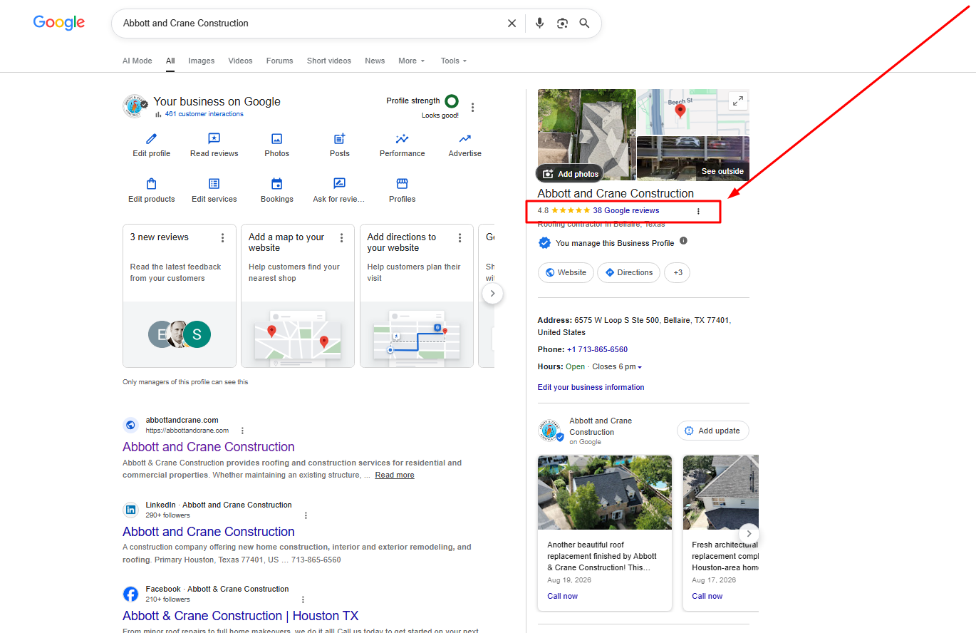Open See outside street view thumbnail
976x633 pixels.
tap(692, 158)
